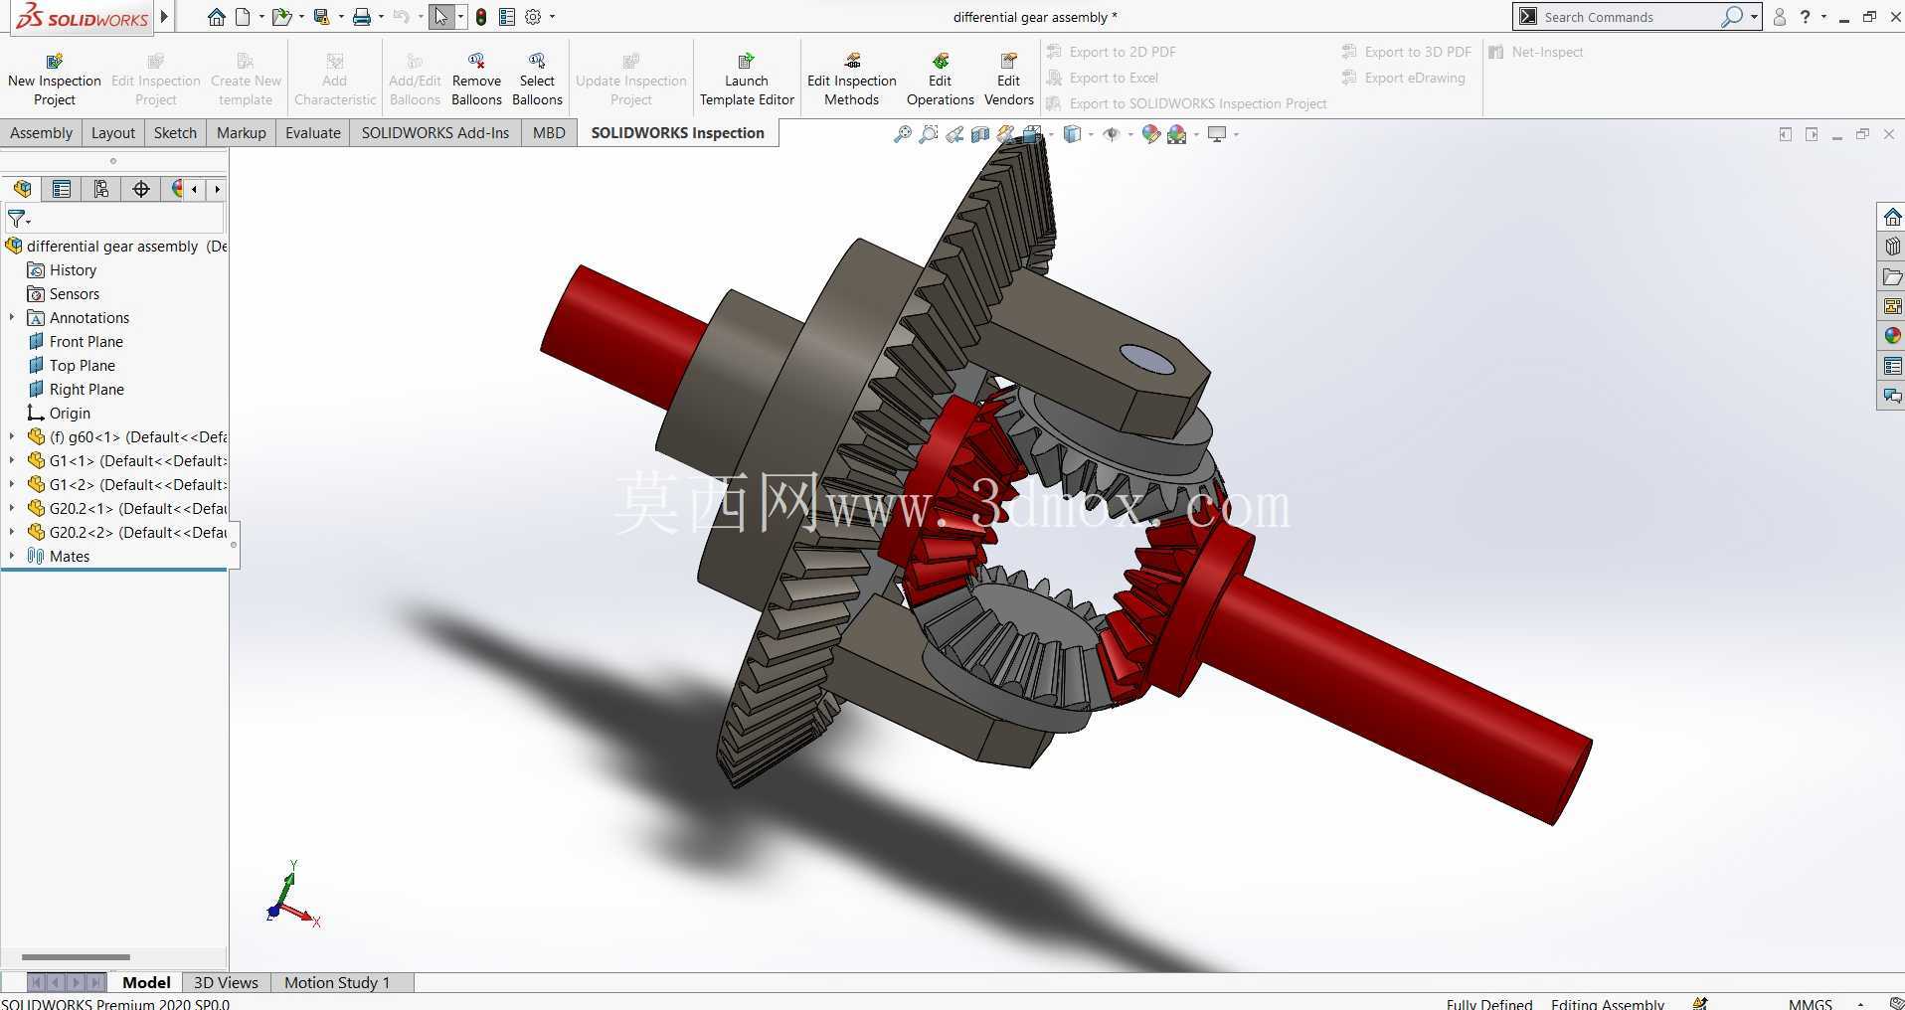Image resolution: width=1905 pixels, height=1010 pixels.
Task: Open 3D Views bottom tab
Action: click(226, 982)
